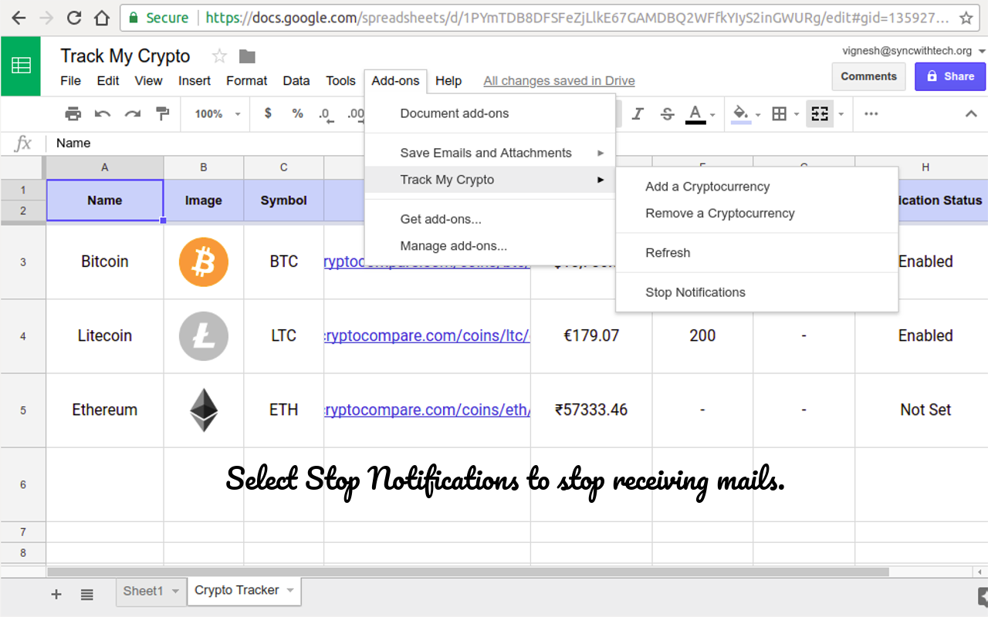Image resolution: width=988 pixels, height=617 pixels.
Task: Open the Comments panel
Action: [868, 76]
